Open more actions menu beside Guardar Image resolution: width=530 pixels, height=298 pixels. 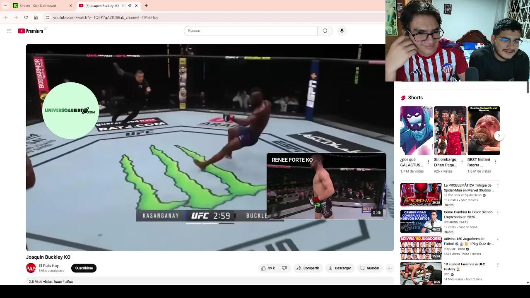click(x=390, y=268)
